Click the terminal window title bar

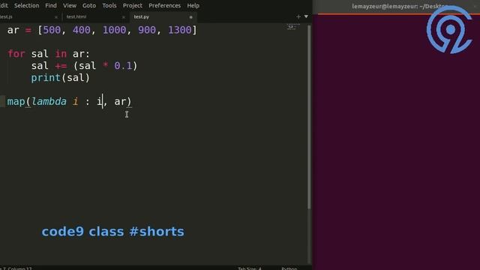(x=397, y=6)
